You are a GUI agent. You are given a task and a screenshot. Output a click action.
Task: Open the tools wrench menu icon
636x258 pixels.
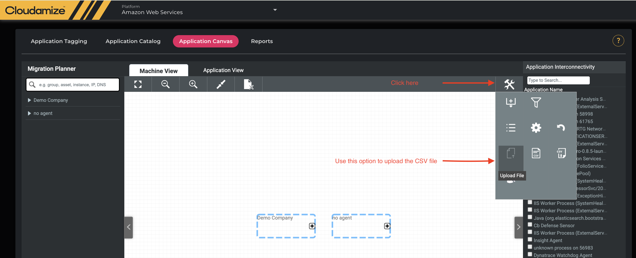tap(509, 84)
